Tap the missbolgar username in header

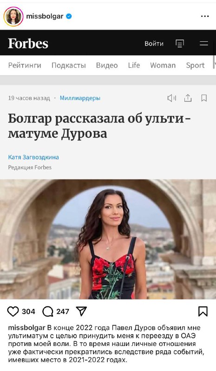coord(45,16)
